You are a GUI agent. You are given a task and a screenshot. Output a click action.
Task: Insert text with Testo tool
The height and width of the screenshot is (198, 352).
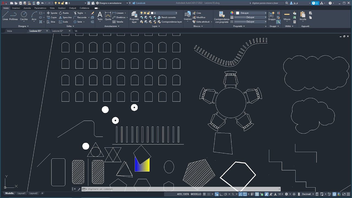pos(100,16)
